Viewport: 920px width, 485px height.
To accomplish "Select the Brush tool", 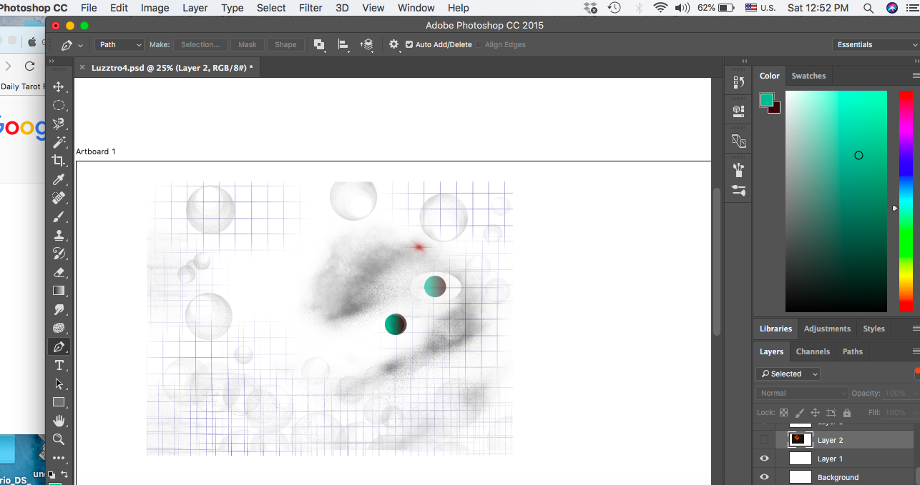I will point(59,216).
